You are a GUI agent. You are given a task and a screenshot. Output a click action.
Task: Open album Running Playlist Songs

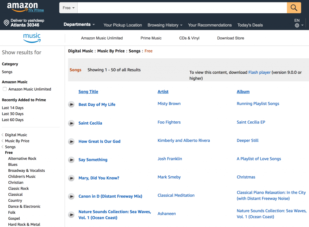[258, 104]
